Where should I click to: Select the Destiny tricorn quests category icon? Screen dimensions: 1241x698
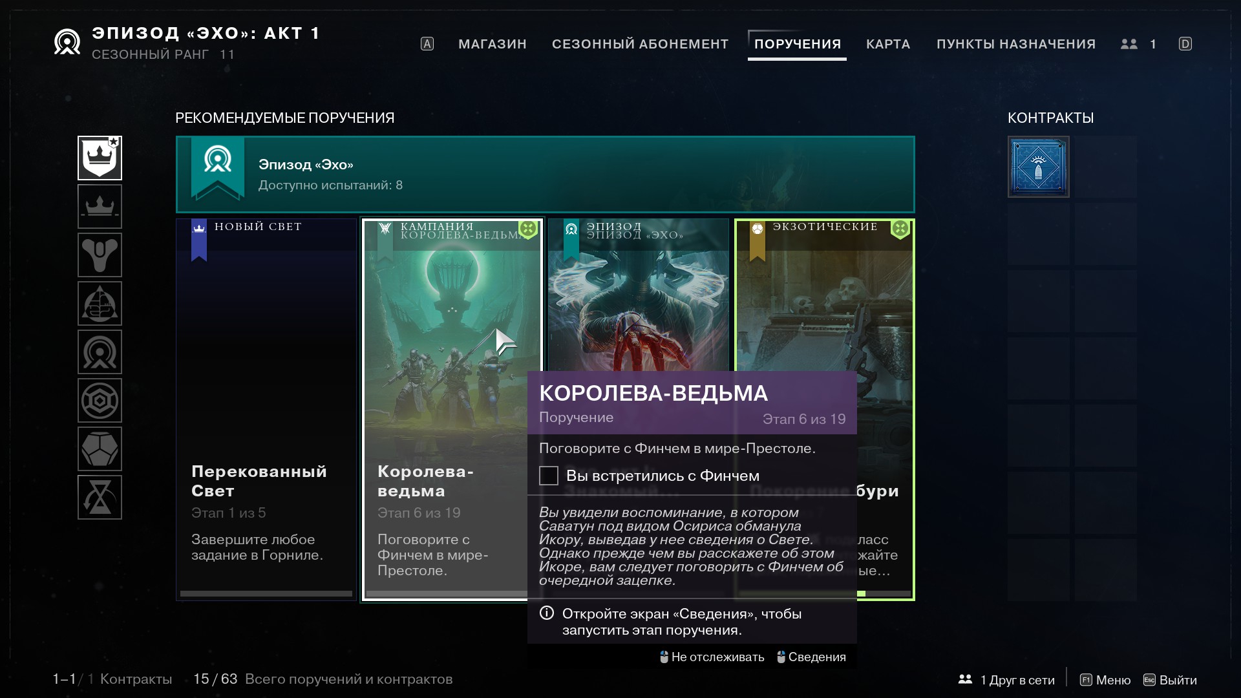[100, 255]
